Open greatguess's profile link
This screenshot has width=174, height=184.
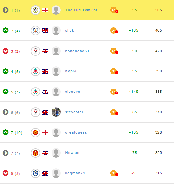coord(76,132)
